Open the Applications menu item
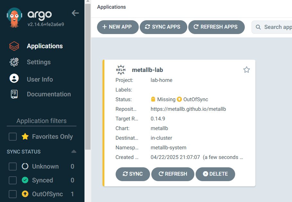292x202 pixels. coord(45,46)
